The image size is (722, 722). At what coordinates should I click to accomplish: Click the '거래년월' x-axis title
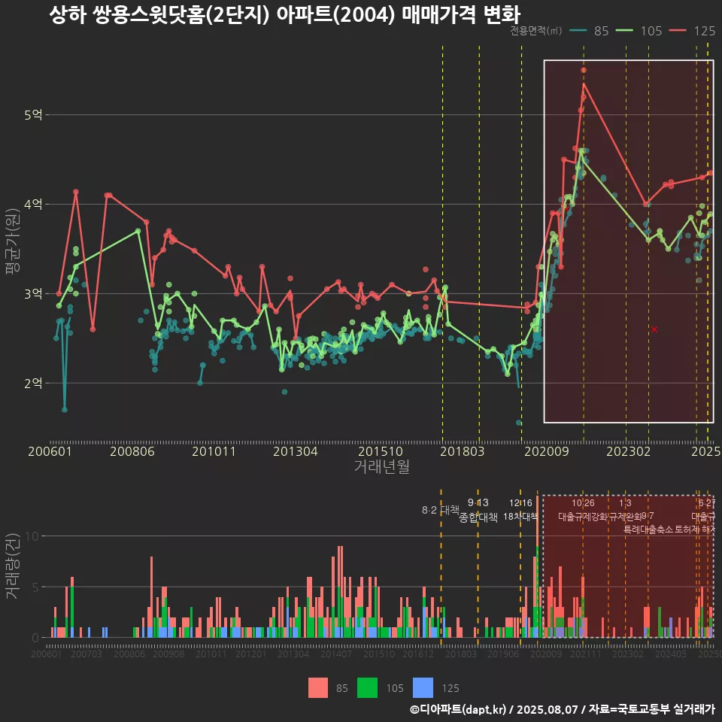click(382, 466)
